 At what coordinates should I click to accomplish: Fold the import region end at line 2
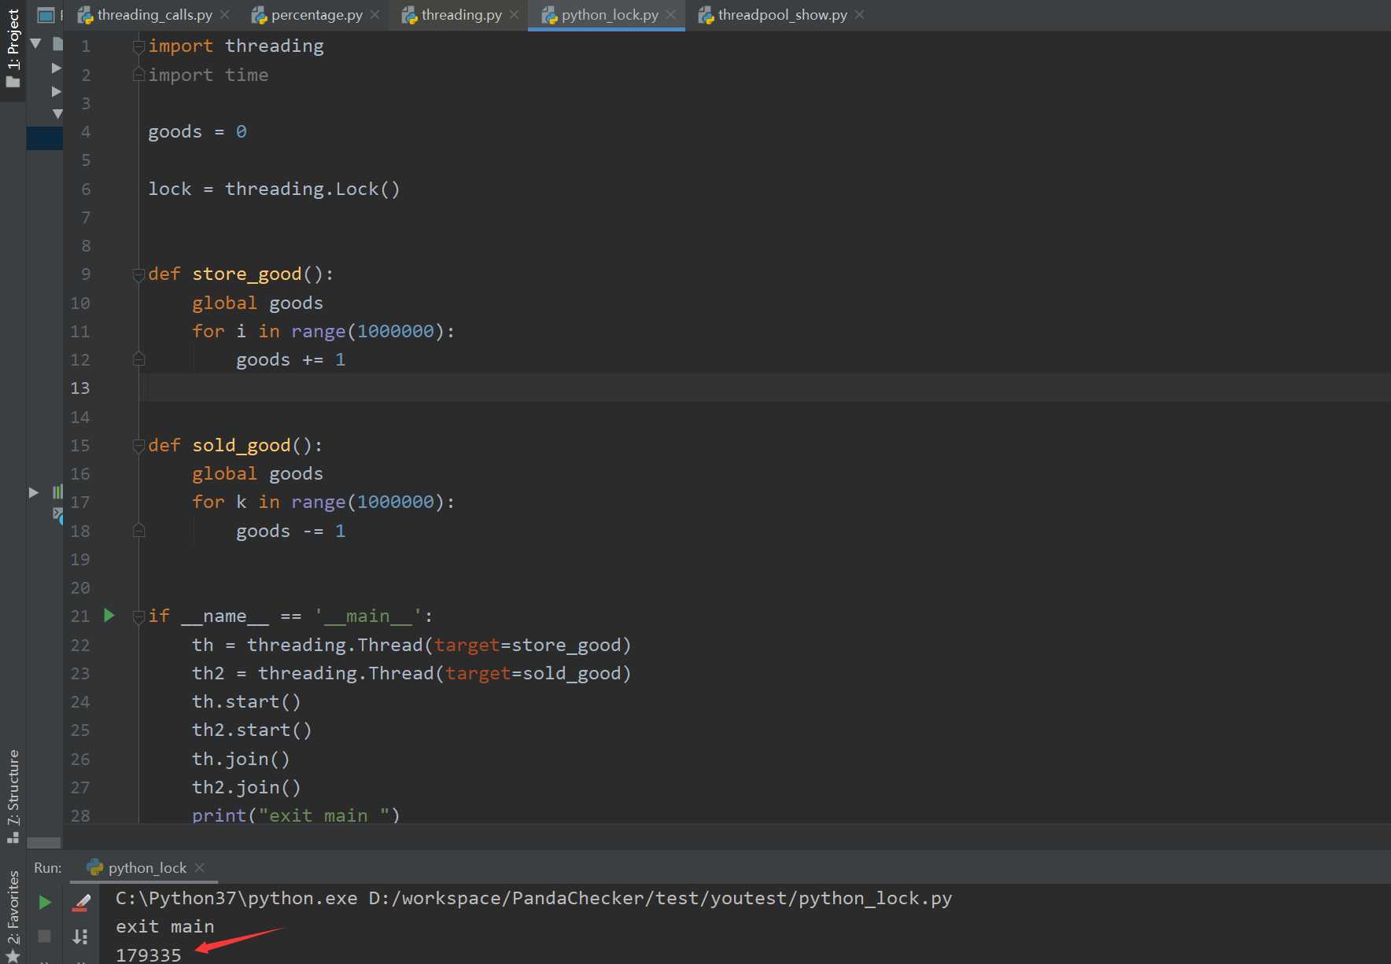138,75
